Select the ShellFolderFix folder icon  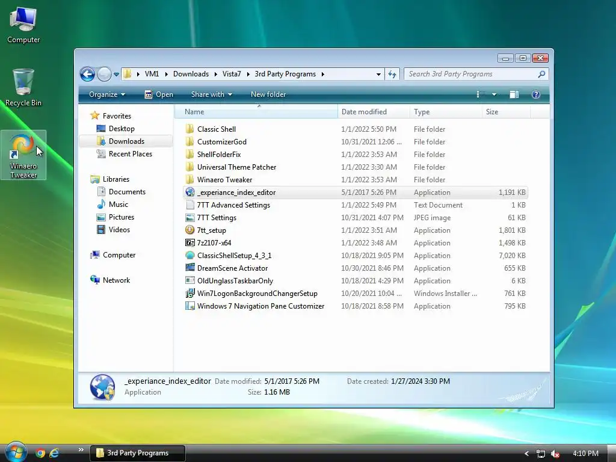(189, 154)
